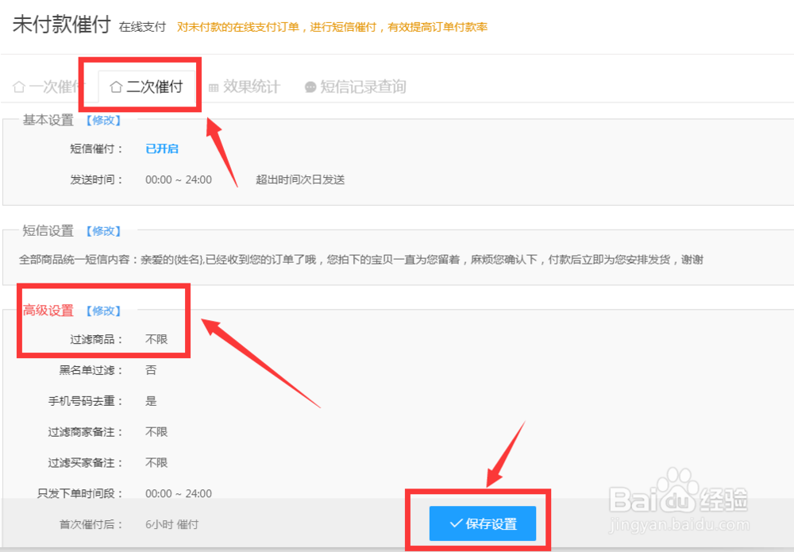This screenshot has height=552, width=794.
Task: Click the table icon beside 效果统计
Action: click(214, 87)
